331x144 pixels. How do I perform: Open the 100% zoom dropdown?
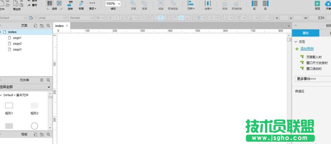tap(113, 4)
